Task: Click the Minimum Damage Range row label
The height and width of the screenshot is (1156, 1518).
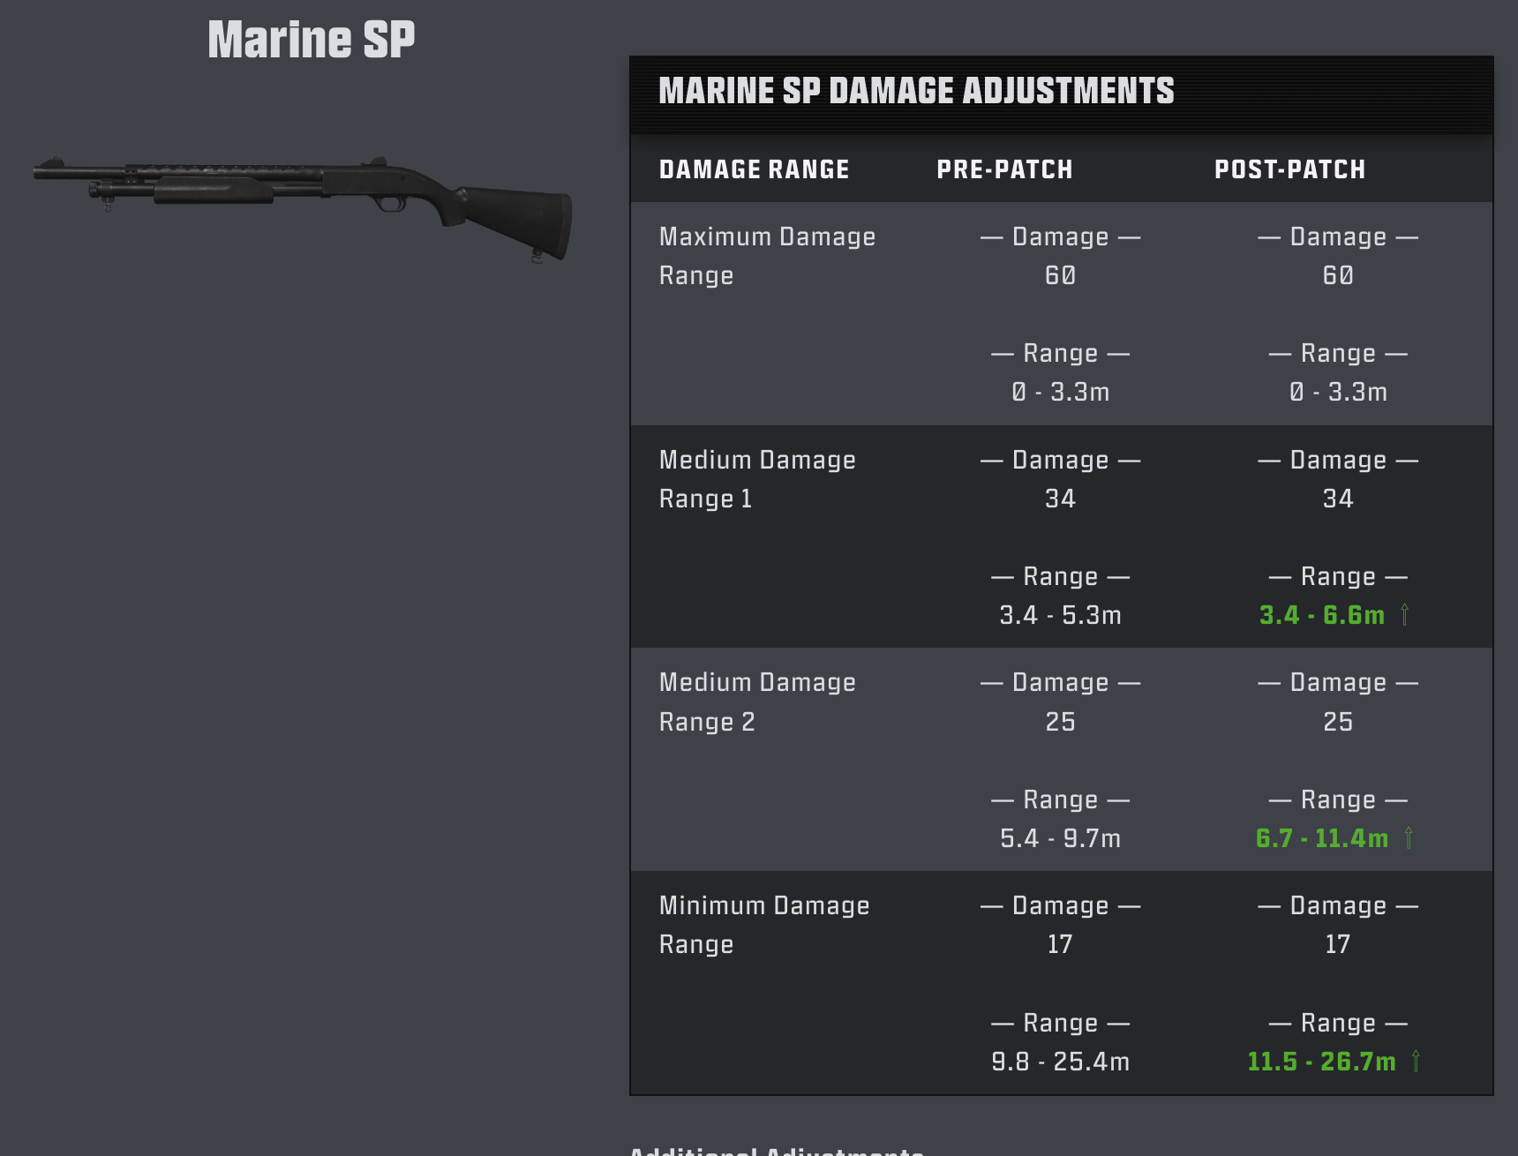Action: coord(764,925)
